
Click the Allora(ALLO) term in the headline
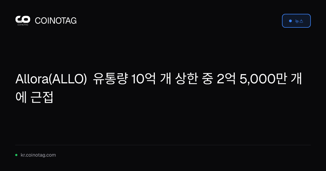(51, 80)
